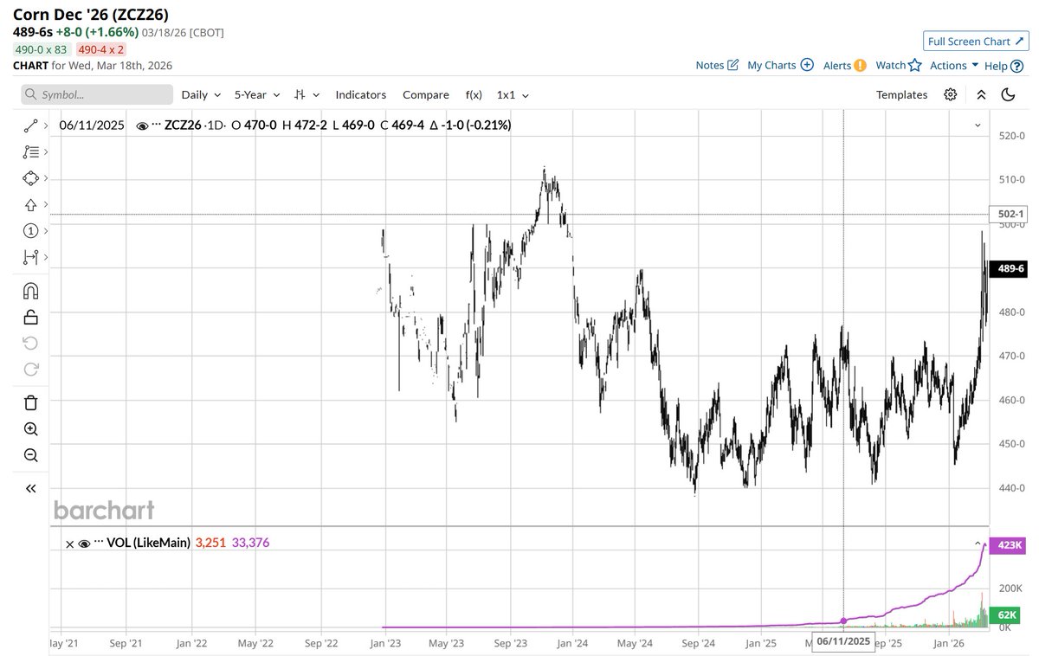Collapse the volume pane chevron
The image size is (1039, 656).
(x=978, y=543)
